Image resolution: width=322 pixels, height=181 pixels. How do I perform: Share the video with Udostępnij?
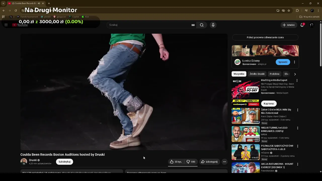tap(209, 162)
